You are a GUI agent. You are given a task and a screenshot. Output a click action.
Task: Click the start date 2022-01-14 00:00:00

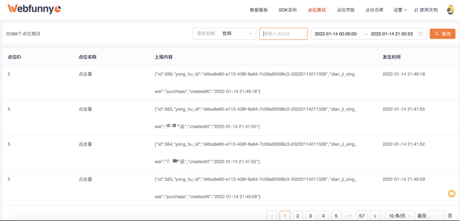(x=336, y=34)
